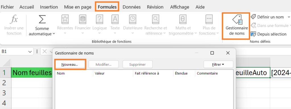The height and width of the screenshot is (109, 291).
Task: Click the cell showing [2024-
Action: click(x=280, y=73)
